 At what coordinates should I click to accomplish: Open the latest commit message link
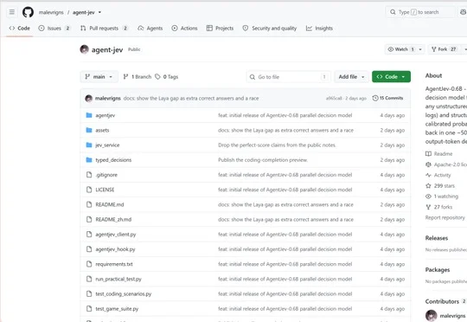[x=191, y=98]
